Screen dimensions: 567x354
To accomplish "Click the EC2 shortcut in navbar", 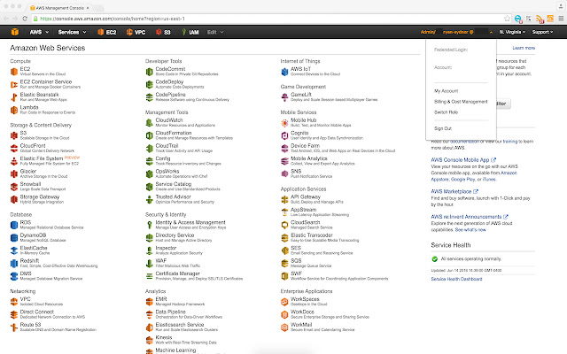I will click(x=107, y=32).
